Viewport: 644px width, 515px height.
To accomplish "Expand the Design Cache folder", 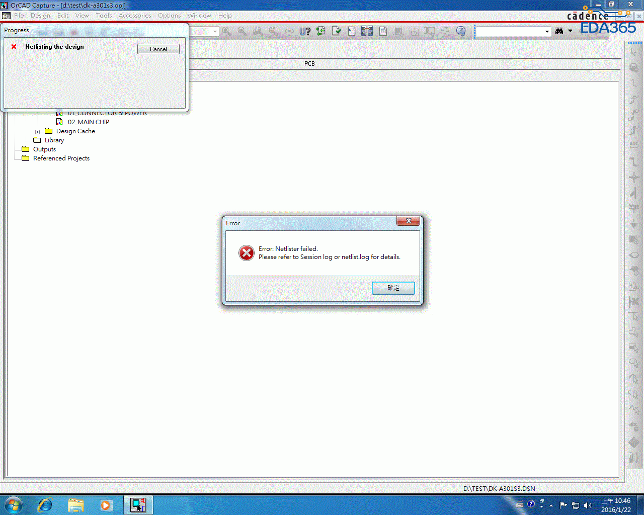I will pos(37,132).
